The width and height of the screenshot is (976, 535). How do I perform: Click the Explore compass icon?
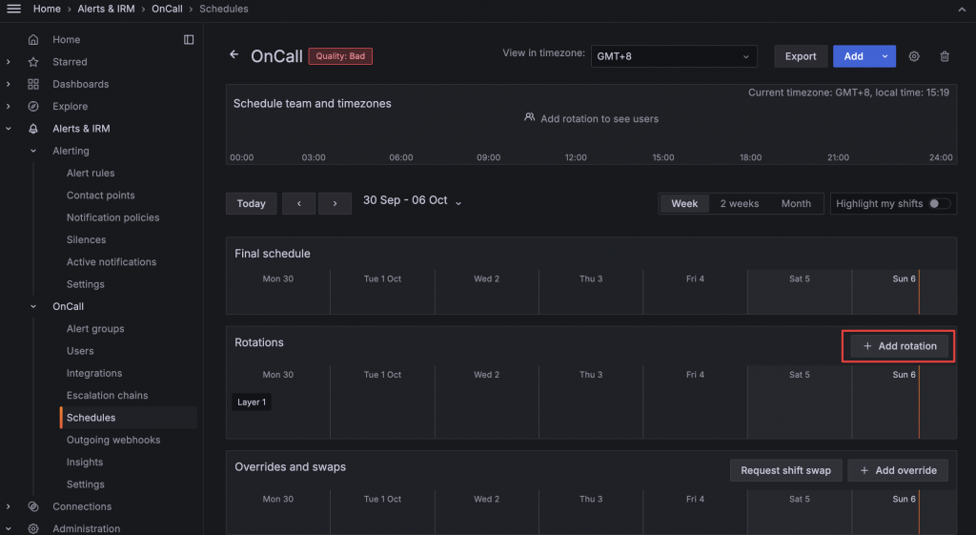pos(33,107)
